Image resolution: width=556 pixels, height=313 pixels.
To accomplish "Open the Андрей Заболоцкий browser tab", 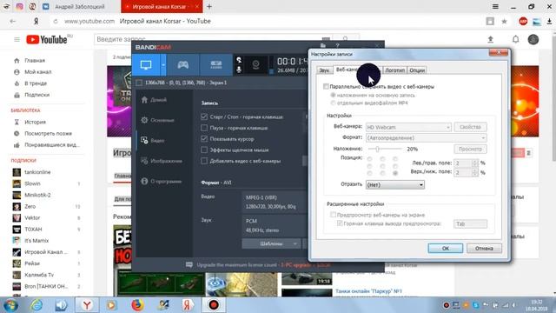I will [79, 7].
